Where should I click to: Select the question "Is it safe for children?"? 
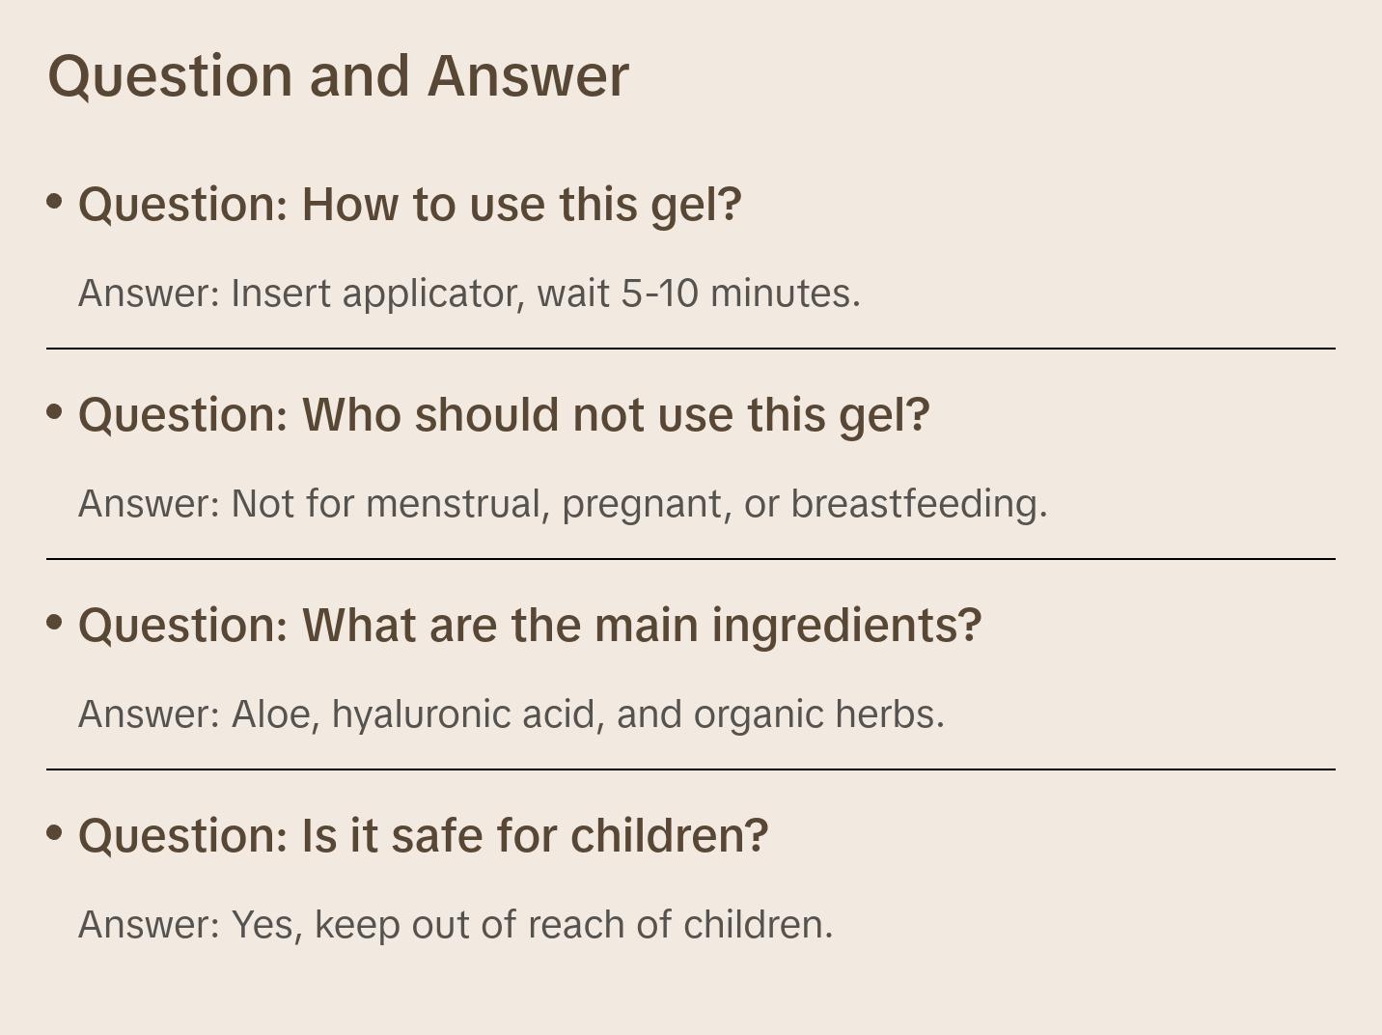coord(423,836)
